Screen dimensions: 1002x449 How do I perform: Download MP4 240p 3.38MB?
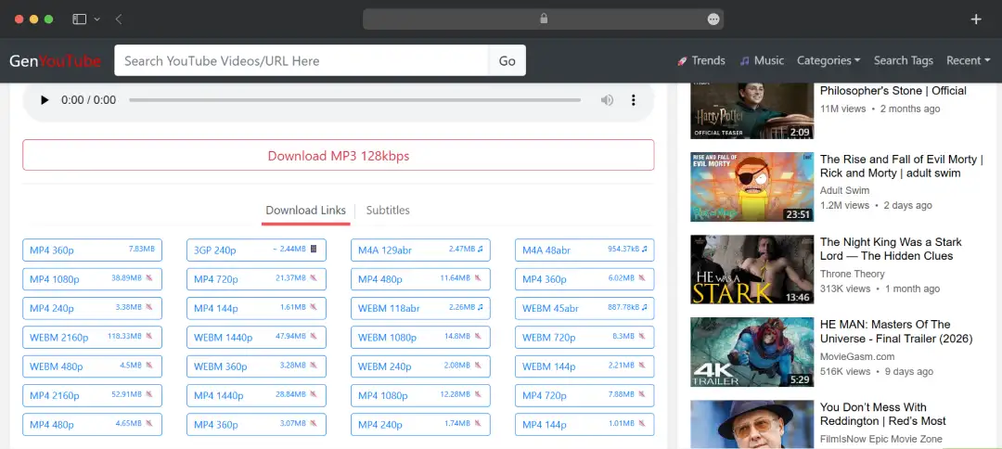pos(92,308)
